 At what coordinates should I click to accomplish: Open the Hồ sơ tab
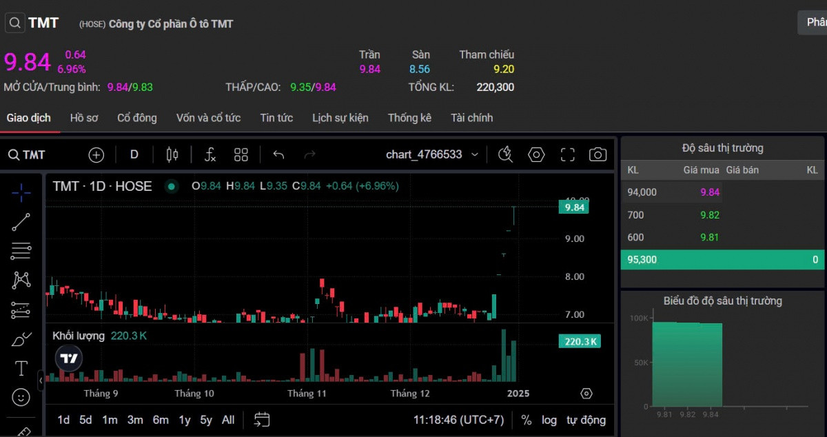click(84, 118)
